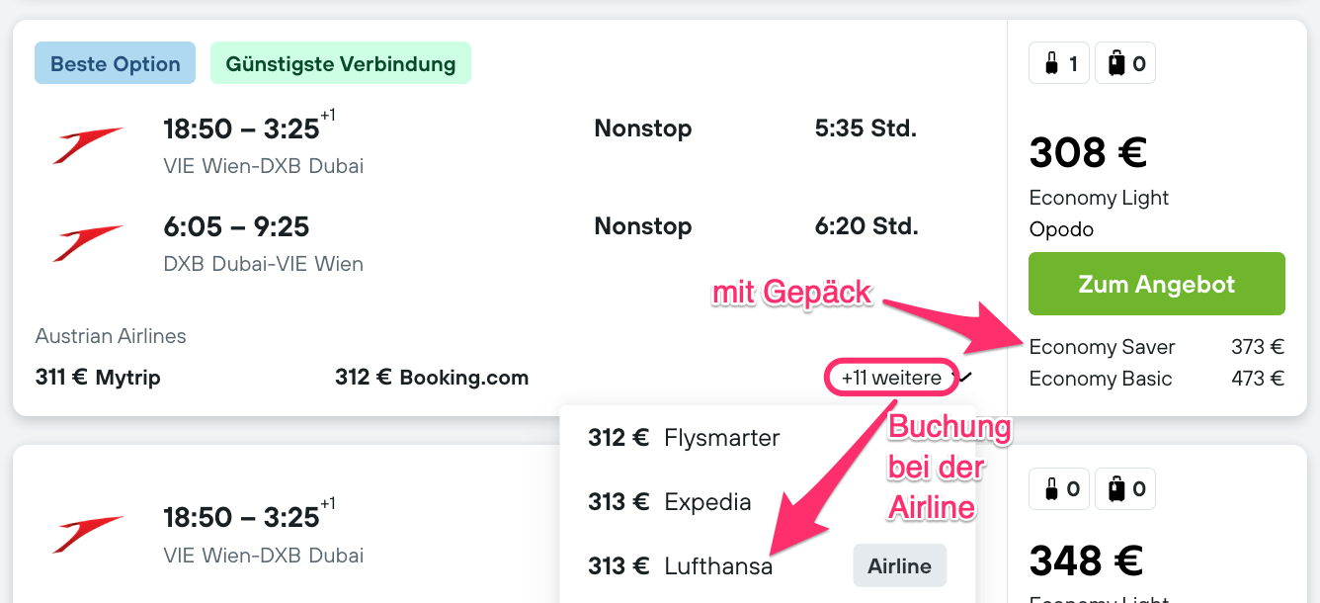Click the Austrian Airlines logo on return flight
Viewport: 1320px width, 603px height.
point(88,243)
